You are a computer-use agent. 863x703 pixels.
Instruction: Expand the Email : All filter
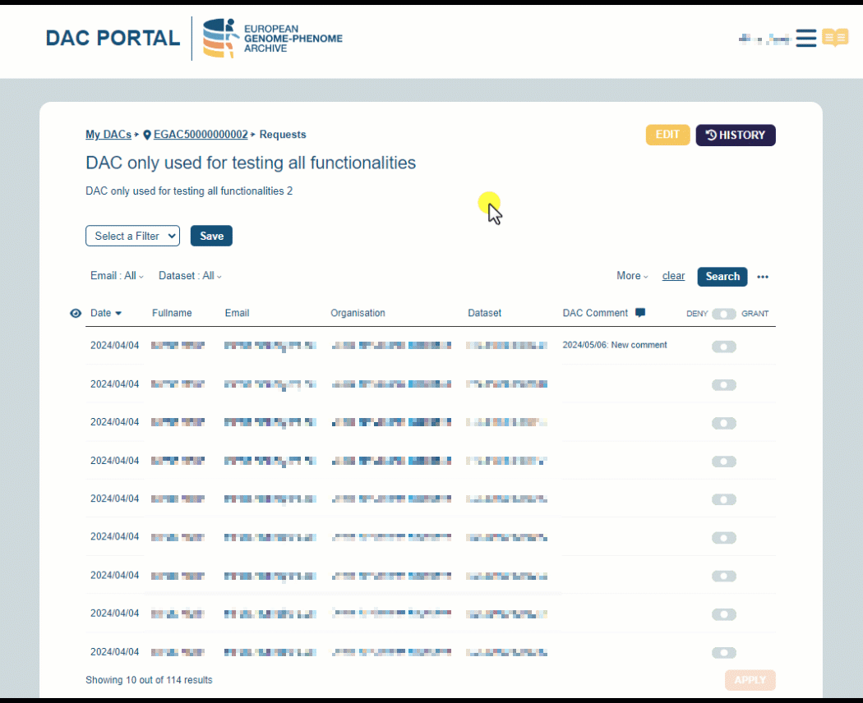coord(117,276)
